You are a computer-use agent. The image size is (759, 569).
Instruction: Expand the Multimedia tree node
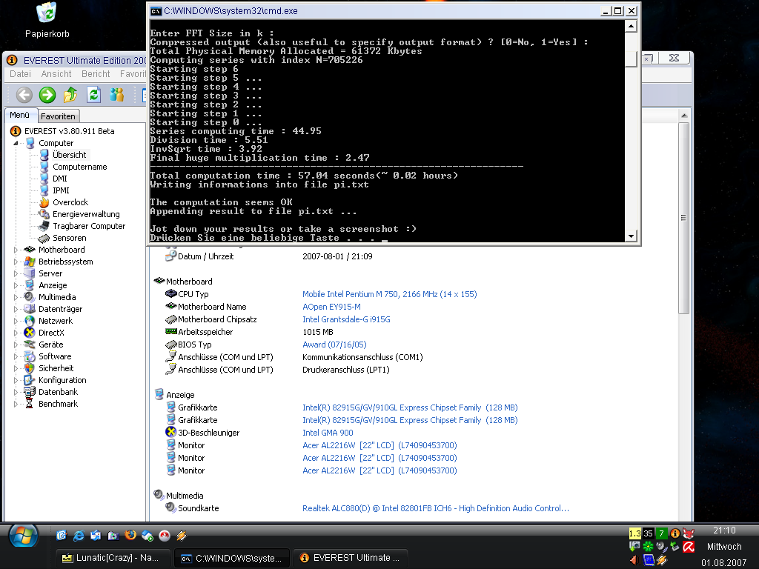[x=16, y=297]
